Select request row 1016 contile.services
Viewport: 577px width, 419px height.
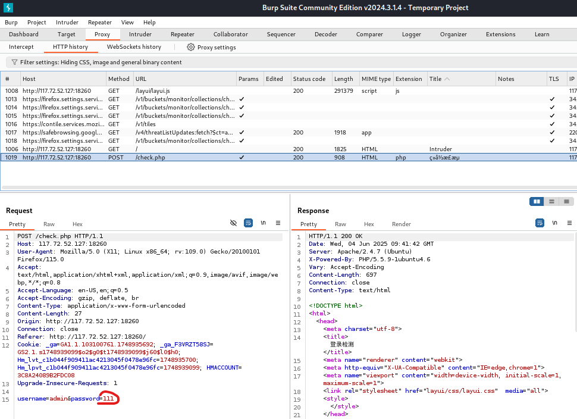tap(288, 124)
